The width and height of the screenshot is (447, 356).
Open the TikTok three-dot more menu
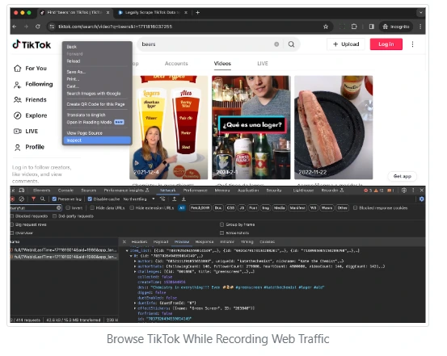coord(412,44)
